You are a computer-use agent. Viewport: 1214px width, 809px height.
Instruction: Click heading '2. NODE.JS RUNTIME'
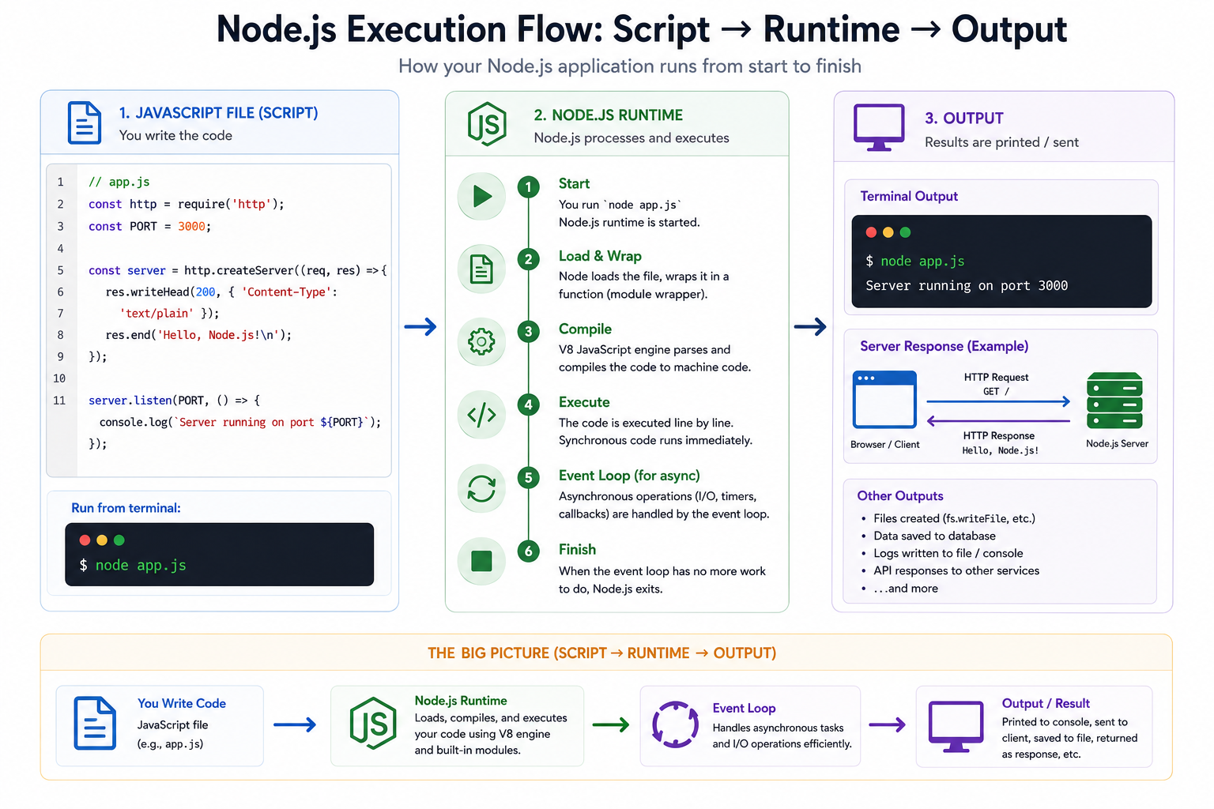point(609,115)
